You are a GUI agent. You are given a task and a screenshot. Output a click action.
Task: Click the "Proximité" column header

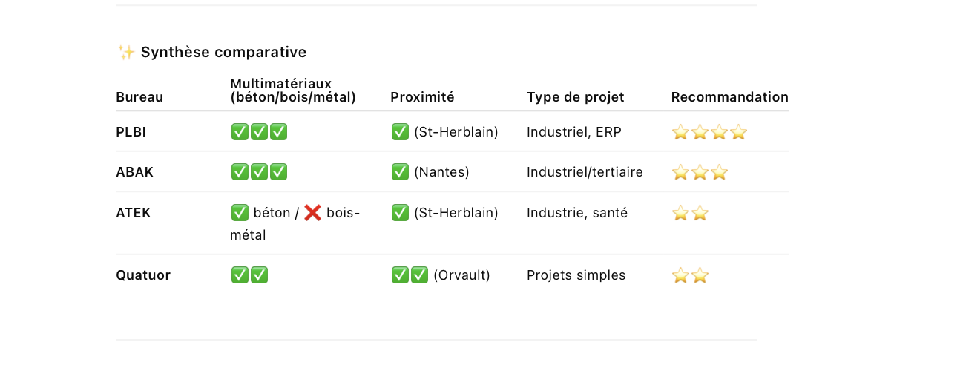(x=422, y=97)
